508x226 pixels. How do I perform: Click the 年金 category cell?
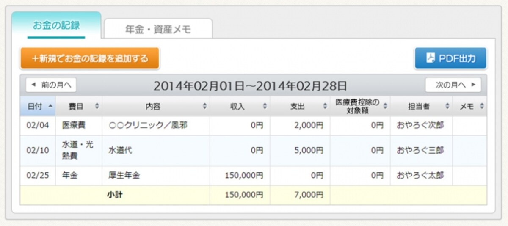pos(79,176)
